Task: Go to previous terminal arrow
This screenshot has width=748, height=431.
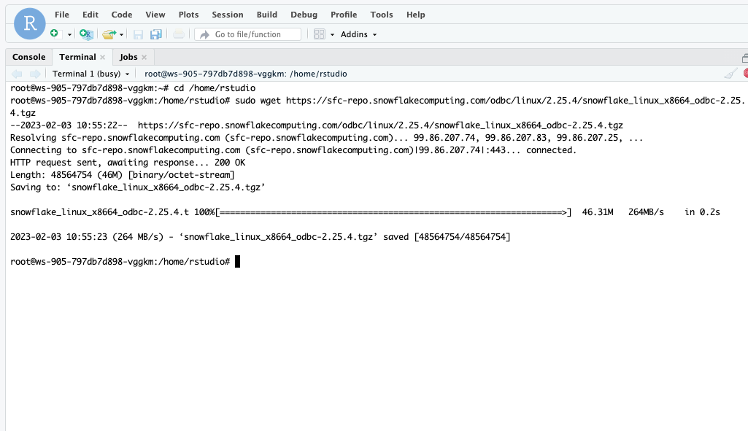Action: click(17, 74)
